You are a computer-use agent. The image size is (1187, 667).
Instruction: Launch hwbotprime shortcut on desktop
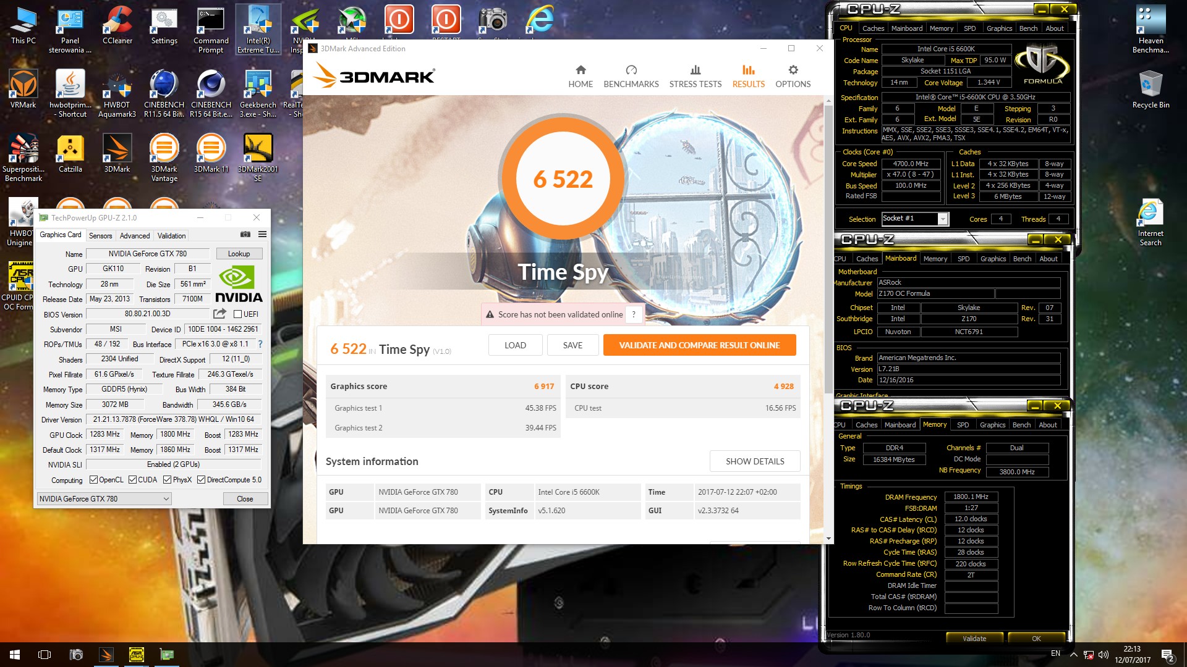coord(70,94)
